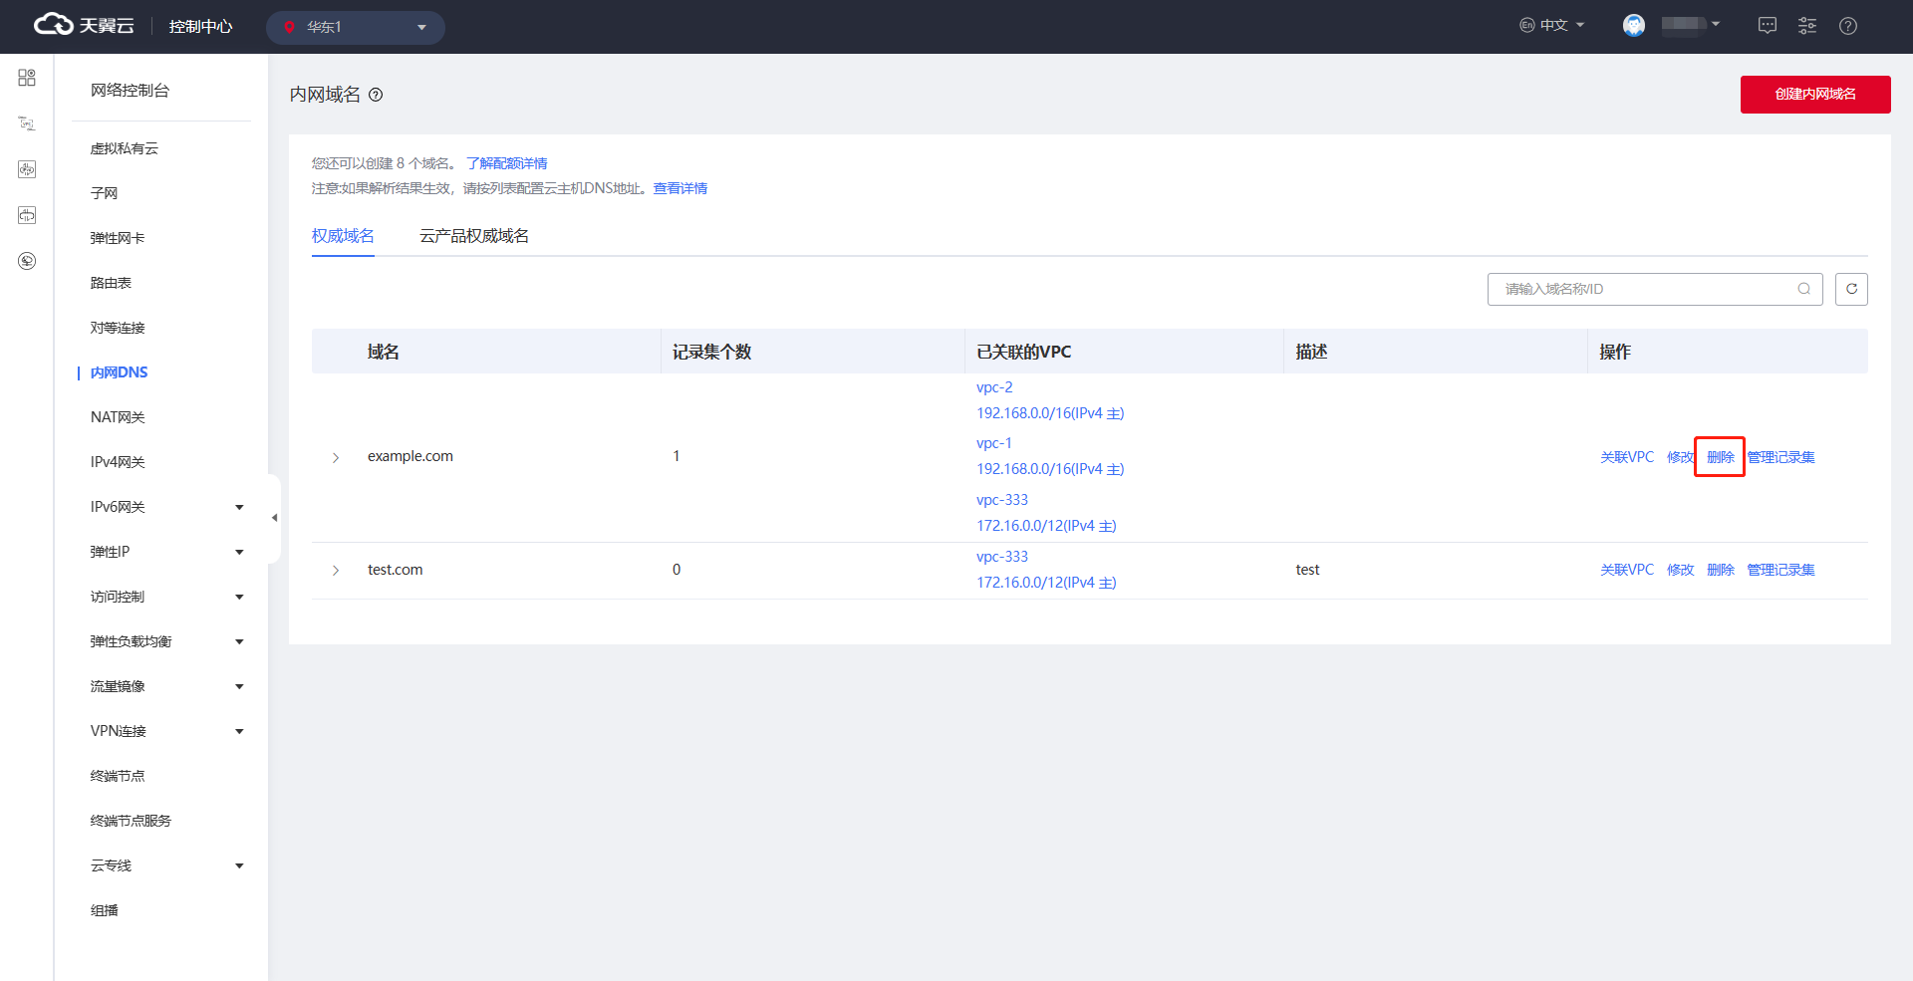Screen dimensions: 1913x981
Task: Collapse the sidebar using arrow handle
Action: point(274,518)
